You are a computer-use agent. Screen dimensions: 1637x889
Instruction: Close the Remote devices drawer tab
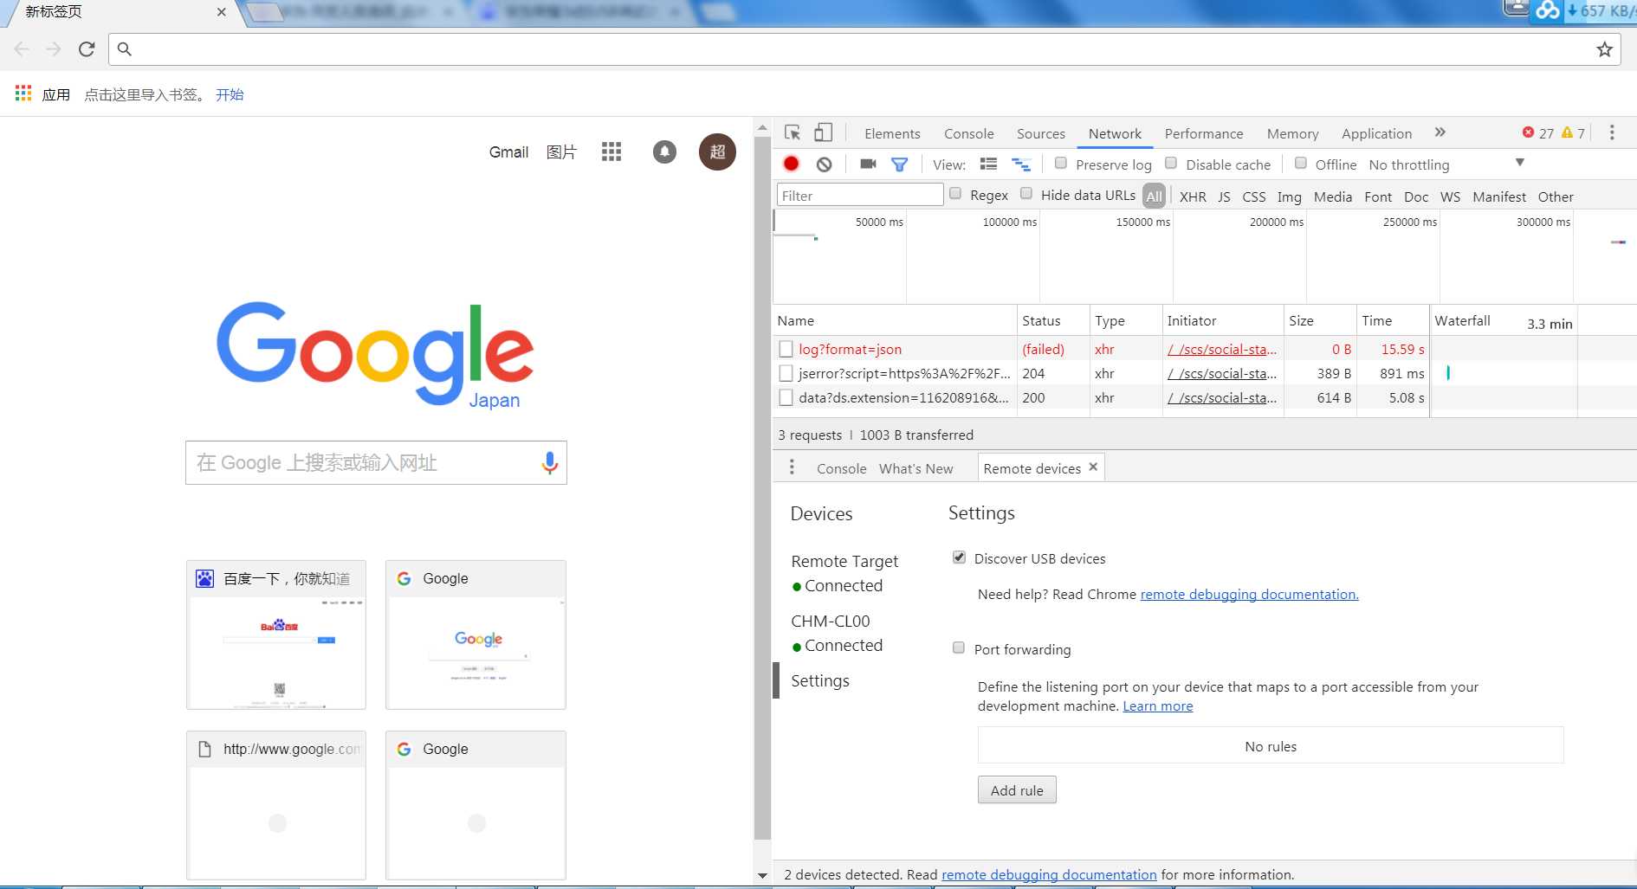(1093, 467)
